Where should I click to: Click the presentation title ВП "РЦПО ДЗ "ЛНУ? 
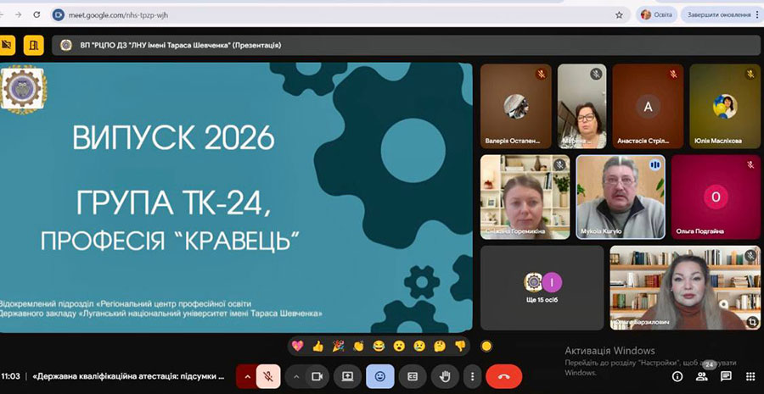(x=181, y=45)
